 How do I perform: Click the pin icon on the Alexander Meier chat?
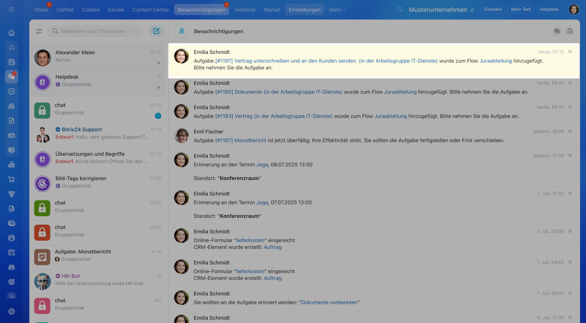coord(158,63)
